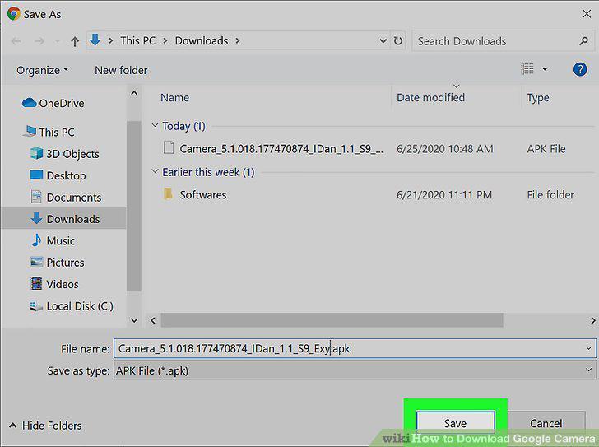Open Documents in the sidebar
Viewport: 599px width, 447px height.
click(x=66, y=197)
